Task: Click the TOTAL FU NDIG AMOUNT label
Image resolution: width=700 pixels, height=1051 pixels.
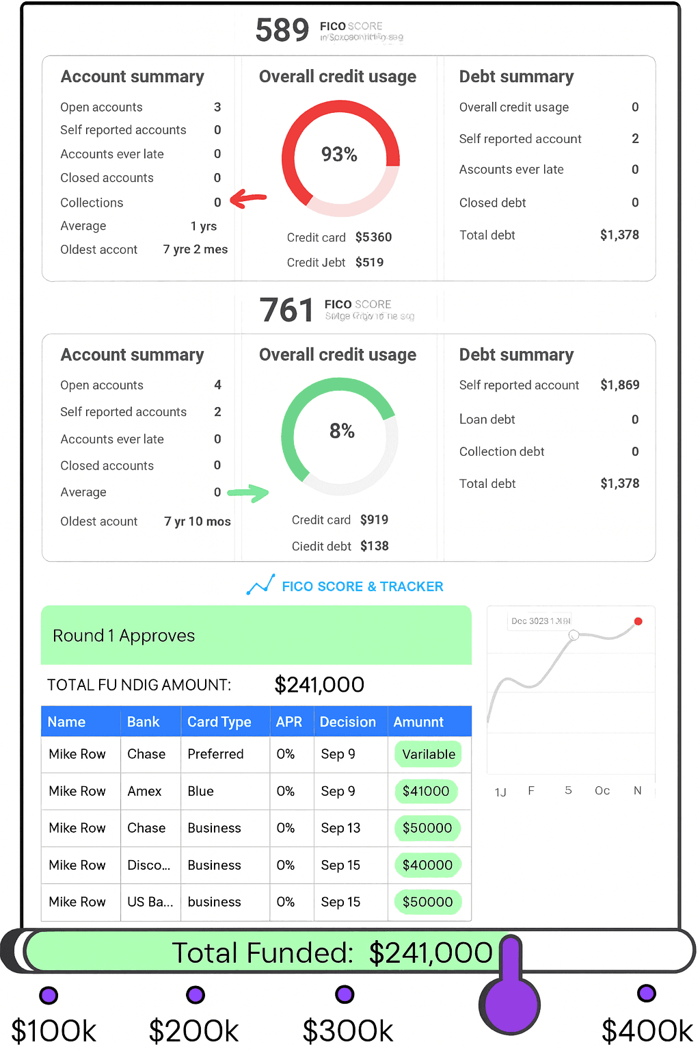Action: [x=139, y=685]
